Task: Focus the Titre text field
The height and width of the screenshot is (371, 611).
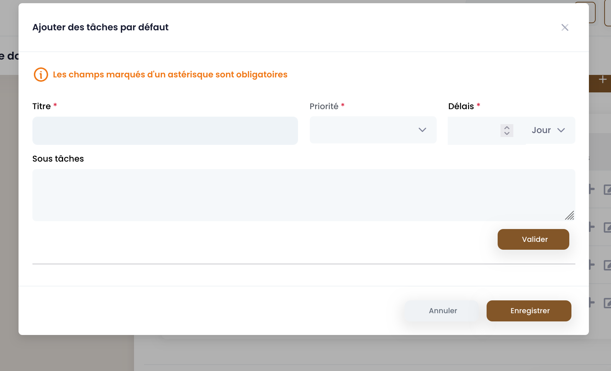Action: 165,131
